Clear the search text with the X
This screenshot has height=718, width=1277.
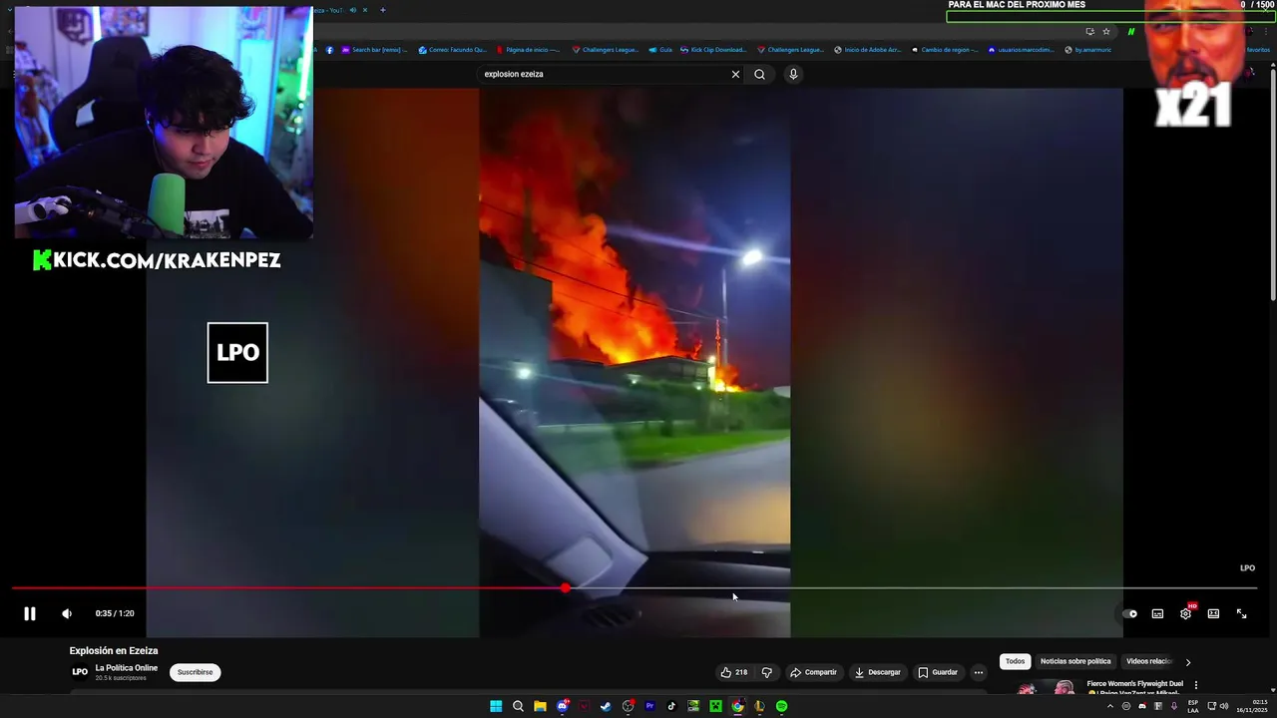(735, 74)
